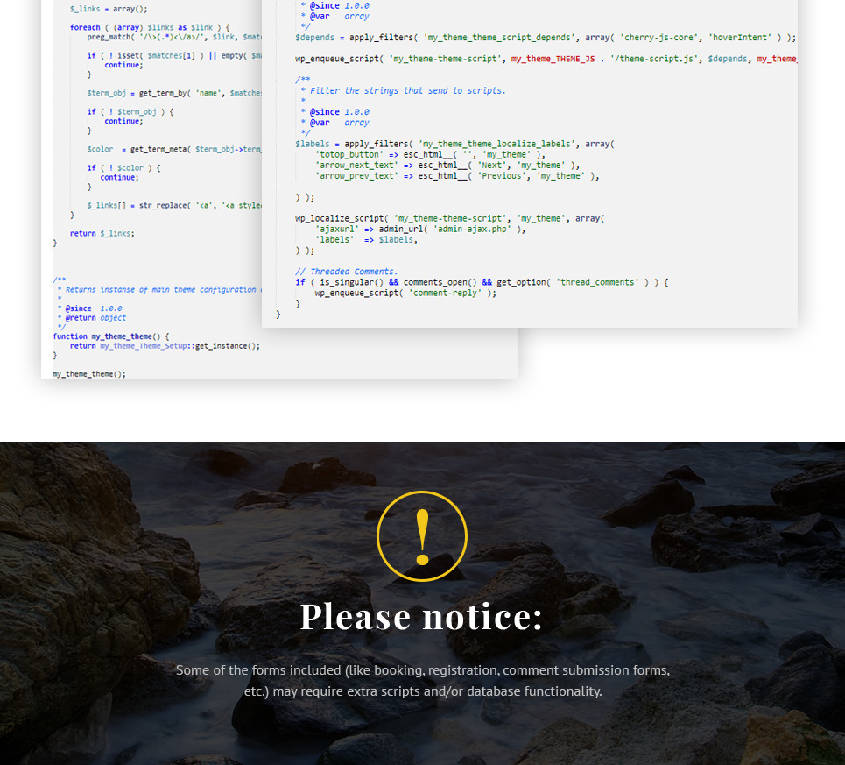Screen dimensions: 845x765
Task: Click the "function my_theme_theme()" code line
Action: click(x=110, y=336)
